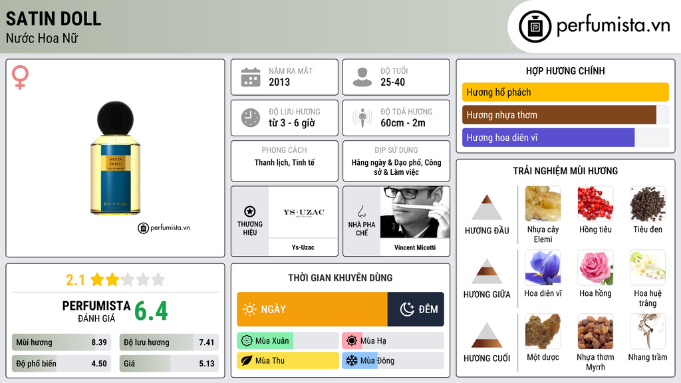Screen dimensions: 681x383
Task: Select the Hoa hồng note image
Action: point(595,267)
